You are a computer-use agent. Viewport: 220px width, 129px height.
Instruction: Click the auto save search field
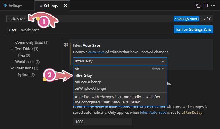[x=88, y=19]
